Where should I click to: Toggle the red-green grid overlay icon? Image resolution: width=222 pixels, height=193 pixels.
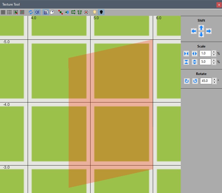point(22,12)
